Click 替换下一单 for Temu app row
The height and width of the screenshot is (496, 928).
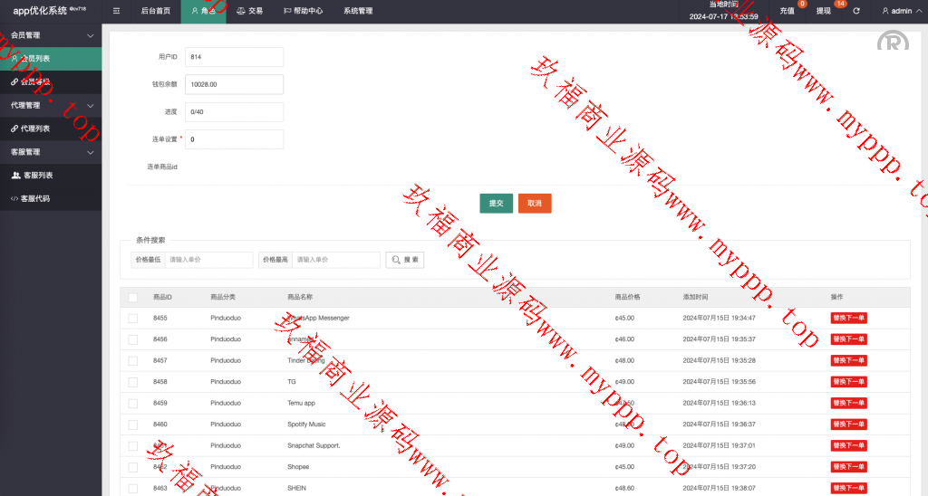point(848,403)
